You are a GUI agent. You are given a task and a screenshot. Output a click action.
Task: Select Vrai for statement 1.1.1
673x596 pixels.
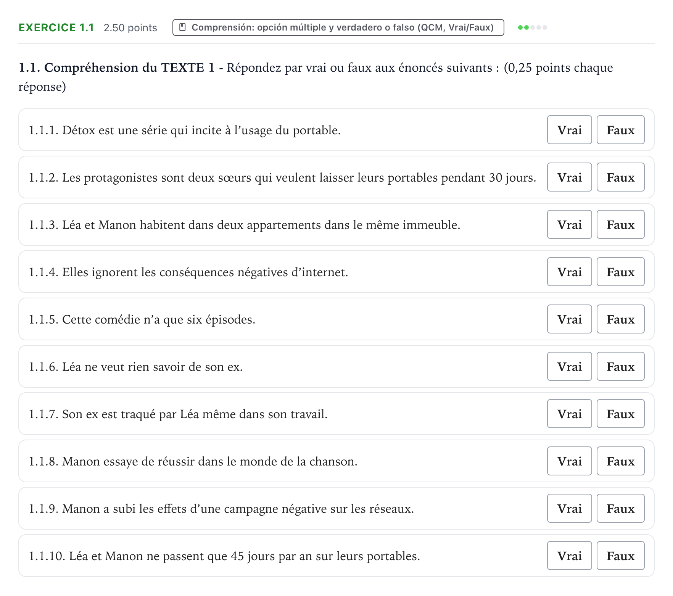(x=569, y=130)
